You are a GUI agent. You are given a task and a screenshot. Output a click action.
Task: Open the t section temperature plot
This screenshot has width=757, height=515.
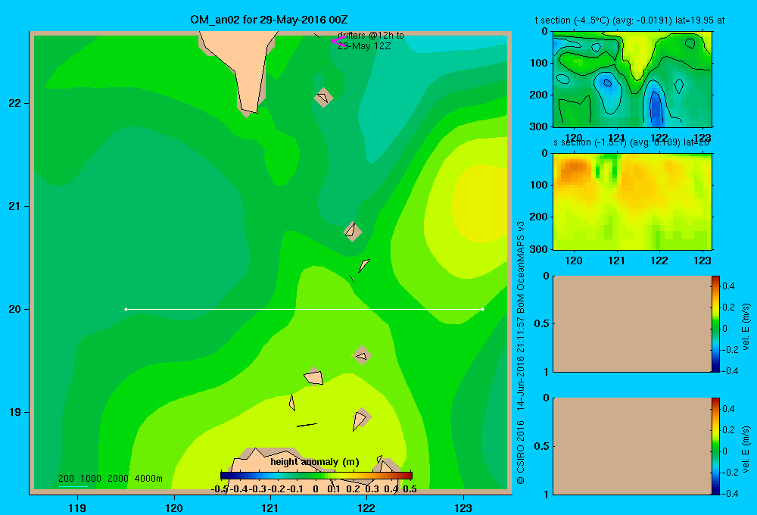(632, 80)
